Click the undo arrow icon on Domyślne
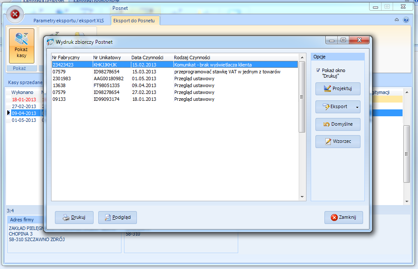The image size is (418, 269). [x=327, y=124]
